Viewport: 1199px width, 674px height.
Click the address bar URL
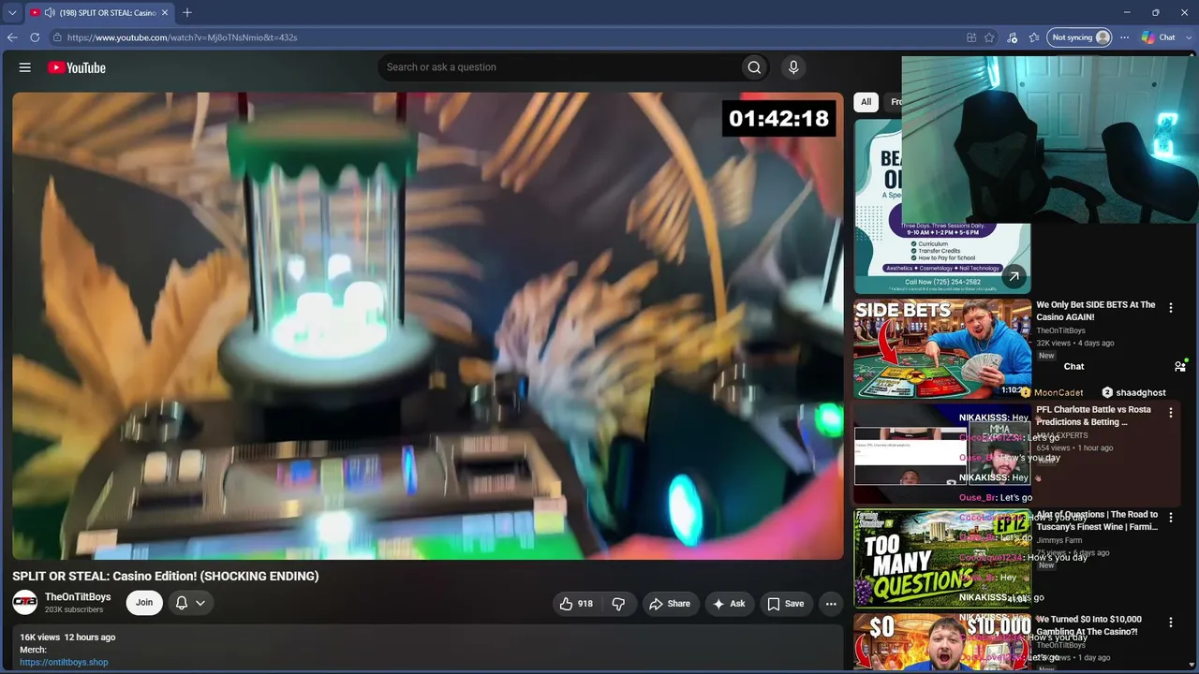click(183, 37)
